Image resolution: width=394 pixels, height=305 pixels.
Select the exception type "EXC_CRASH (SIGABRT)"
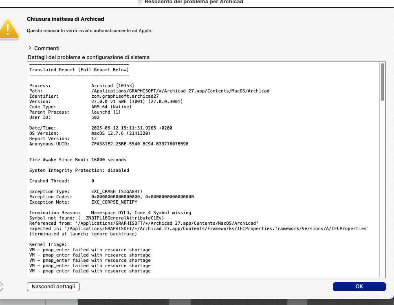pos(117,191)
